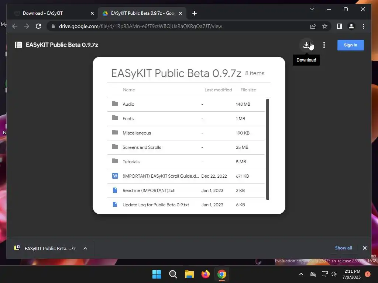Click the address bar URL field

point(140,26)
